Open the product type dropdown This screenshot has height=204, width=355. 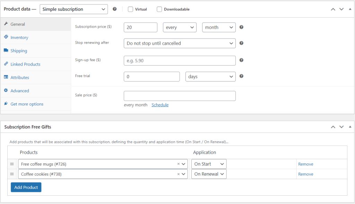[73, 9]
